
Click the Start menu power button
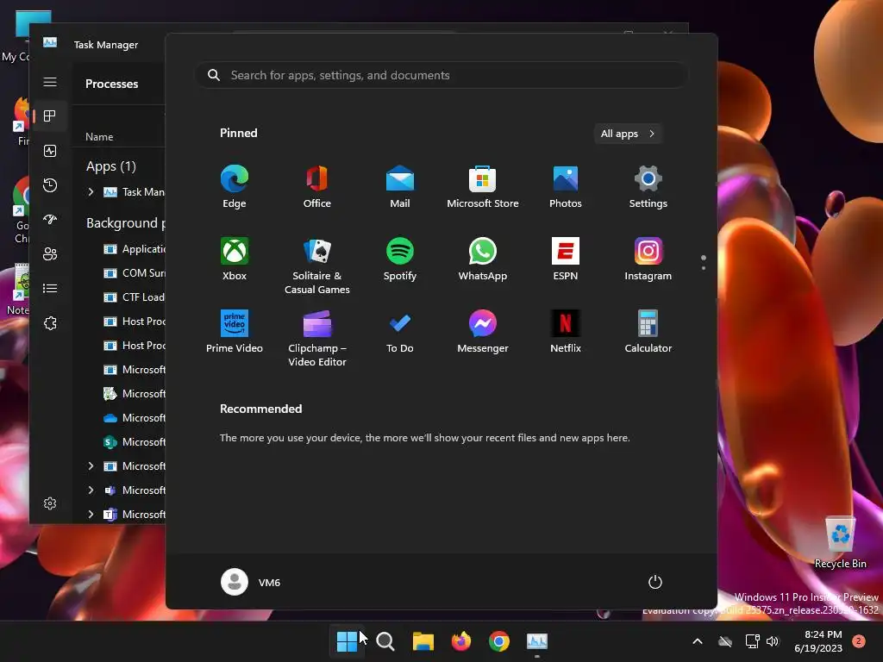(655, 582)
